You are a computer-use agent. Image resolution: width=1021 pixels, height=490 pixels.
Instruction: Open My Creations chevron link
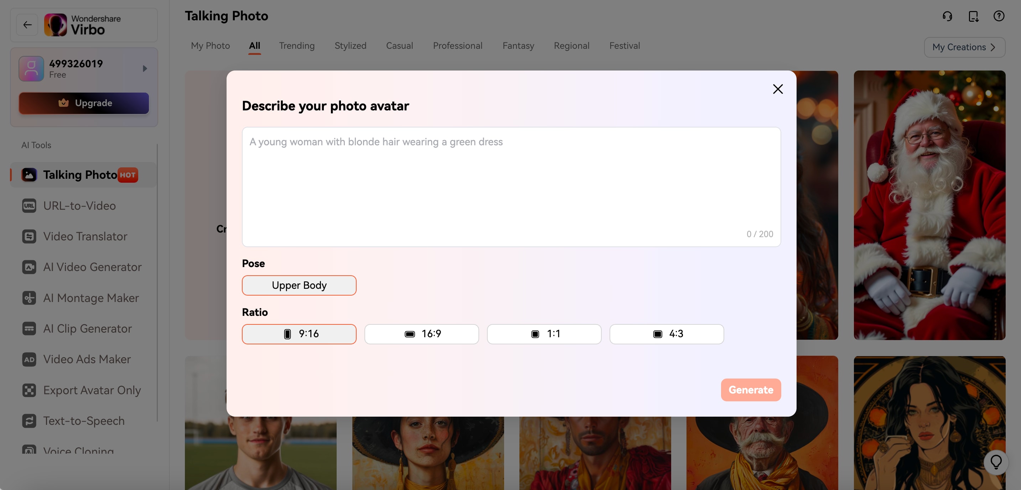(x=964, y=47)
